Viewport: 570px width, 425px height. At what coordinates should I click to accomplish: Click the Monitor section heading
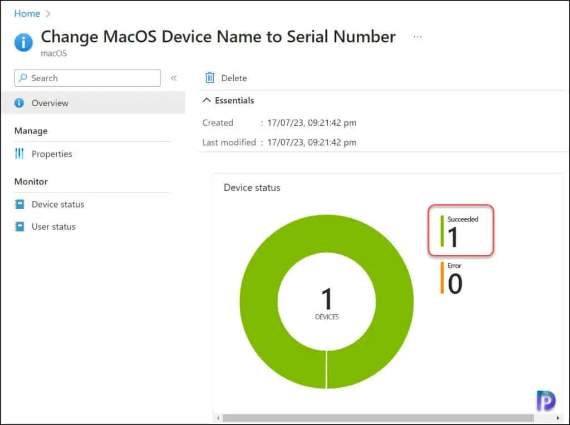click(x=31, y=181)
